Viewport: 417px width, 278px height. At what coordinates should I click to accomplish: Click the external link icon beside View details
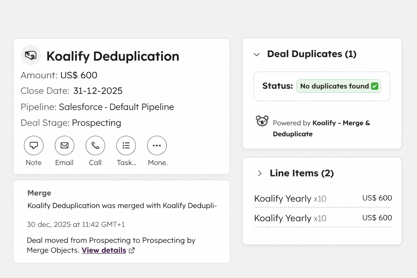click(132, 250)
